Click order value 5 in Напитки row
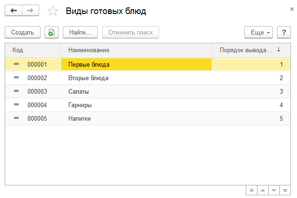The image size is (297, 198). 281,118
